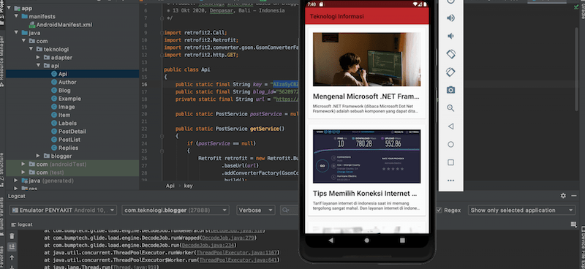Open the Labels class file

pos(67,123)
